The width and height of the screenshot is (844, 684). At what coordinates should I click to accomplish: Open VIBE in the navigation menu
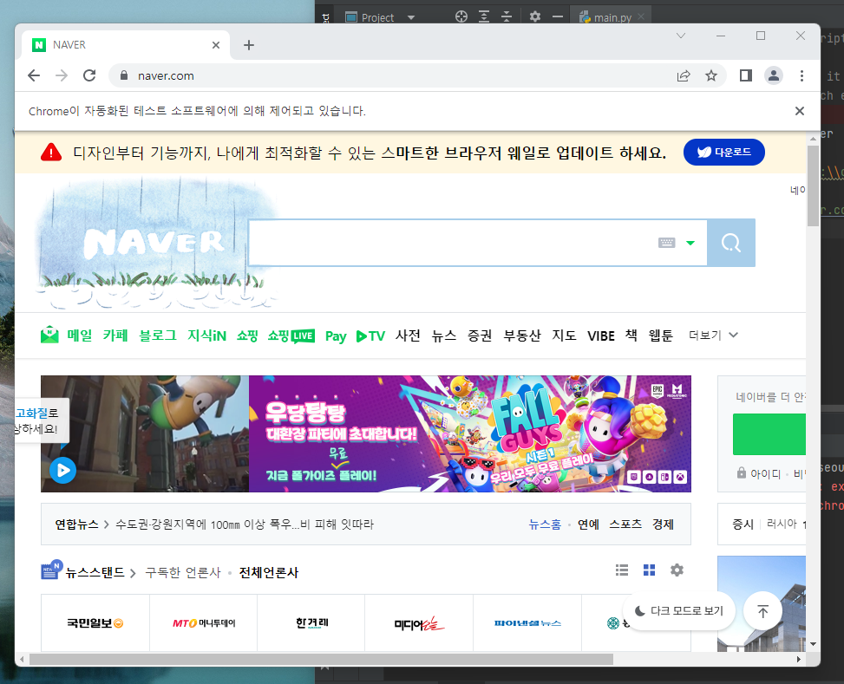601,335
